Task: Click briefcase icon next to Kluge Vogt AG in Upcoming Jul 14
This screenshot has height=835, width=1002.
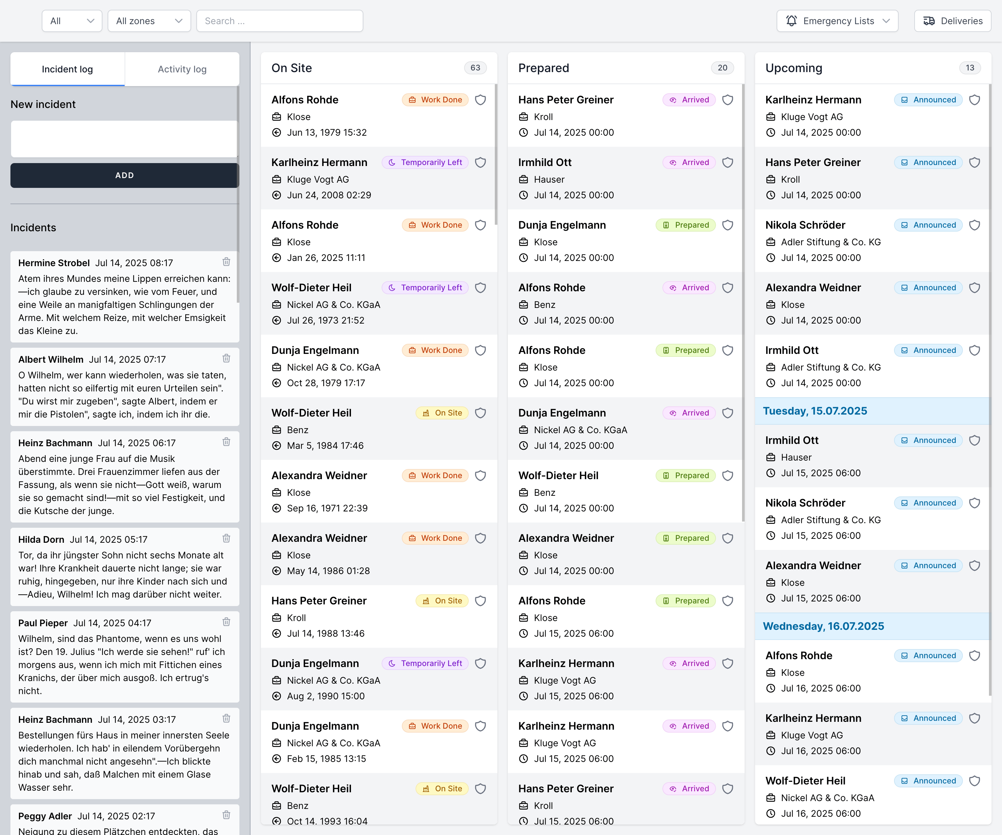Action: [x=771, y=117]
